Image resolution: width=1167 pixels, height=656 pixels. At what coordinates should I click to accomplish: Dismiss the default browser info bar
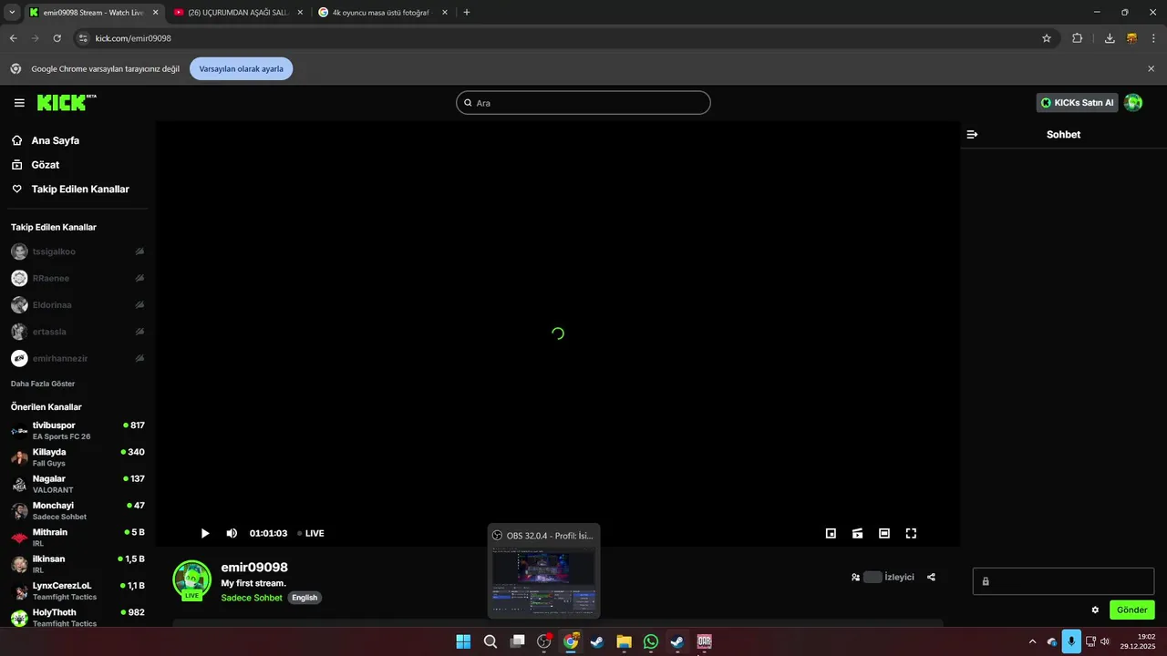(x=1151, y=68)
